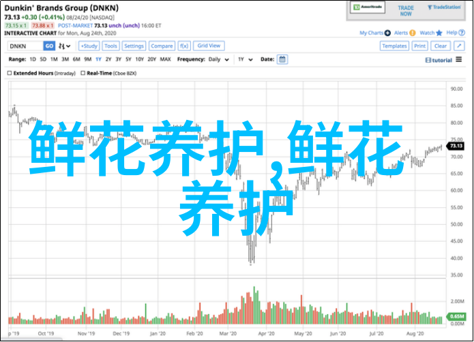Screen dimensions: 474x342
Task: Select 1M range
Action: point(54,59)
